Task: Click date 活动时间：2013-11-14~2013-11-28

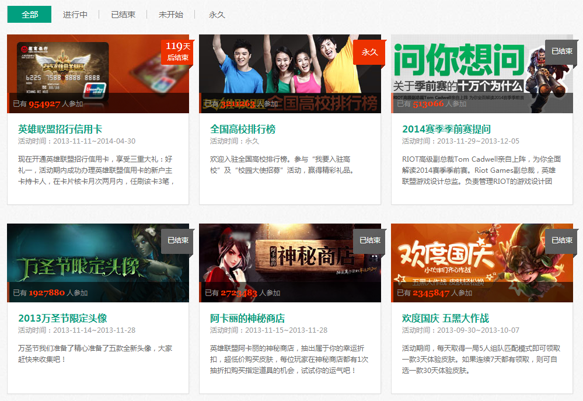Action: [x=76, y=330]
